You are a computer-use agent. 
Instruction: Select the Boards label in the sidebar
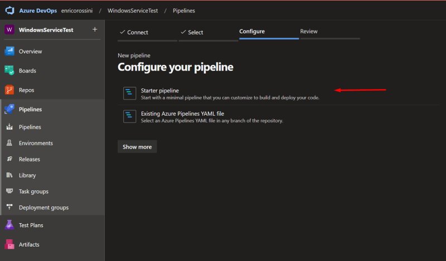[27, 71]
